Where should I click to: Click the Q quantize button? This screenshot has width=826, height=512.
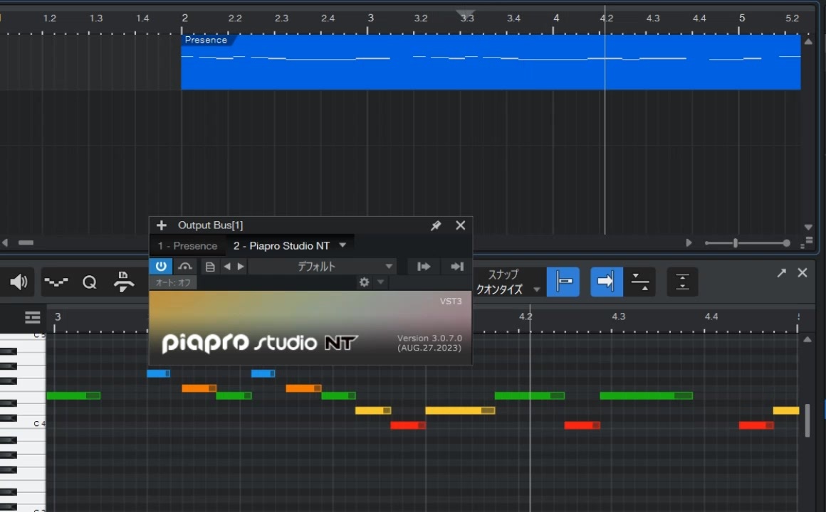[90, 282]
